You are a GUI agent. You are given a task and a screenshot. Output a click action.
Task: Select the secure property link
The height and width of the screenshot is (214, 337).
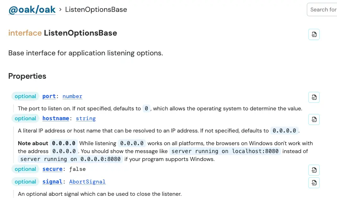pyautogui.click(x=52, y=169)
